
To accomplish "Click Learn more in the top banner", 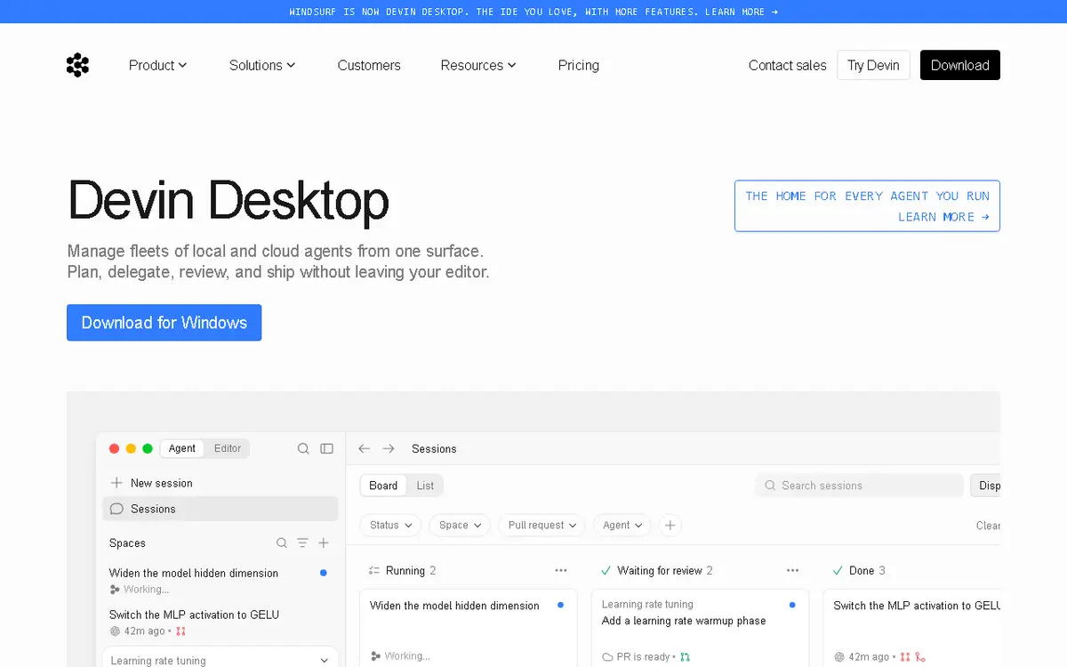I will [x=742, y=12].
